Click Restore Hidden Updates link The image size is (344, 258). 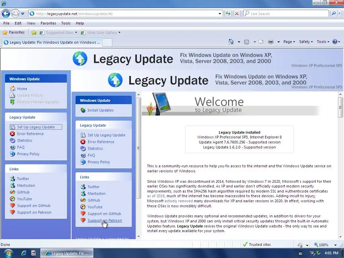(38, 102)
